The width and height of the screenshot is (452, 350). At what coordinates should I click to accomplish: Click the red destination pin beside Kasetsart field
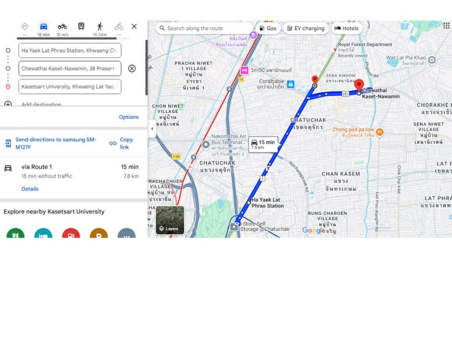8,87
